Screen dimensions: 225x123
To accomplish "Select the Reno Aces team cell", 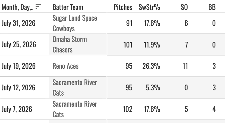I will pos(66,66).
